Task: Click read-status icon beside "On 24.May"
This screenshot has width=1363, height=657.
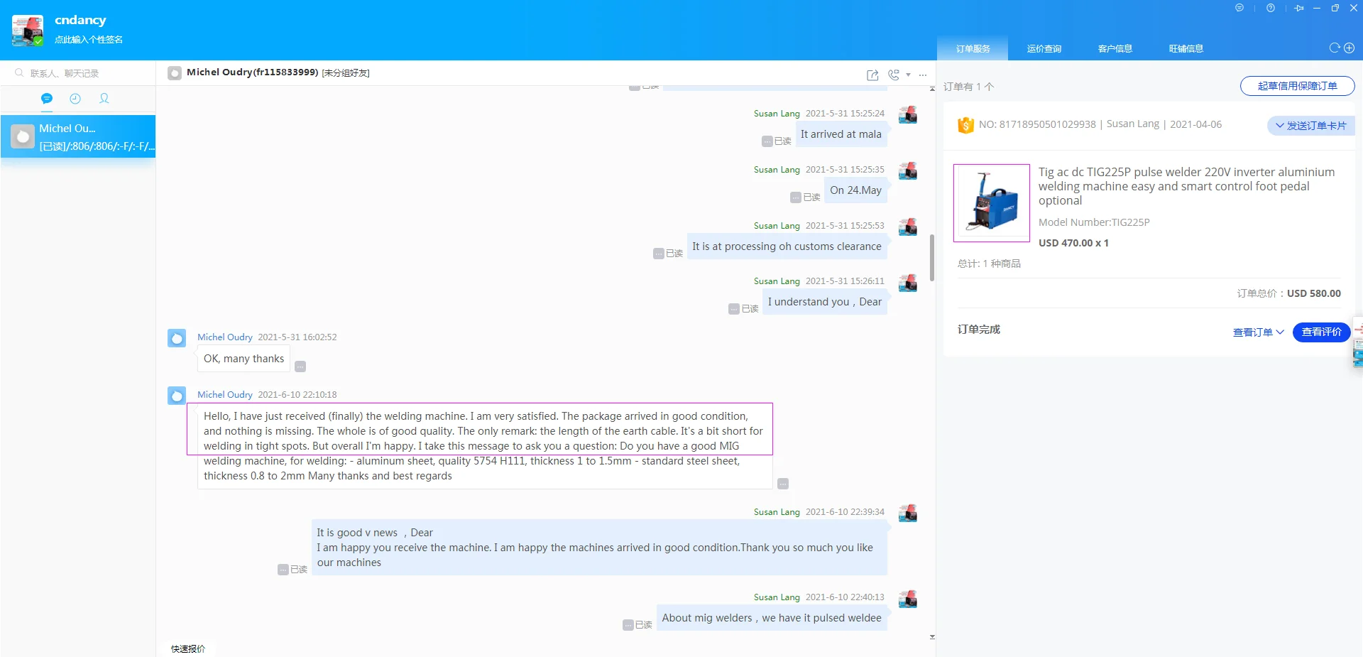Action: tap(796, 197)
